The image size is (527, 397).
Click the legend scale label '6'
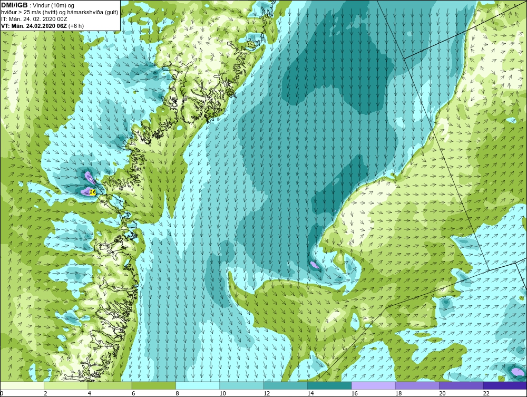pos(133,394)
